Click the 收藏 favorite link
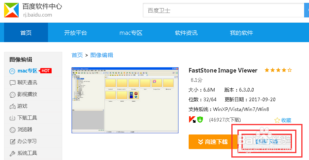The image size is (309, 160). click(286, 120)
